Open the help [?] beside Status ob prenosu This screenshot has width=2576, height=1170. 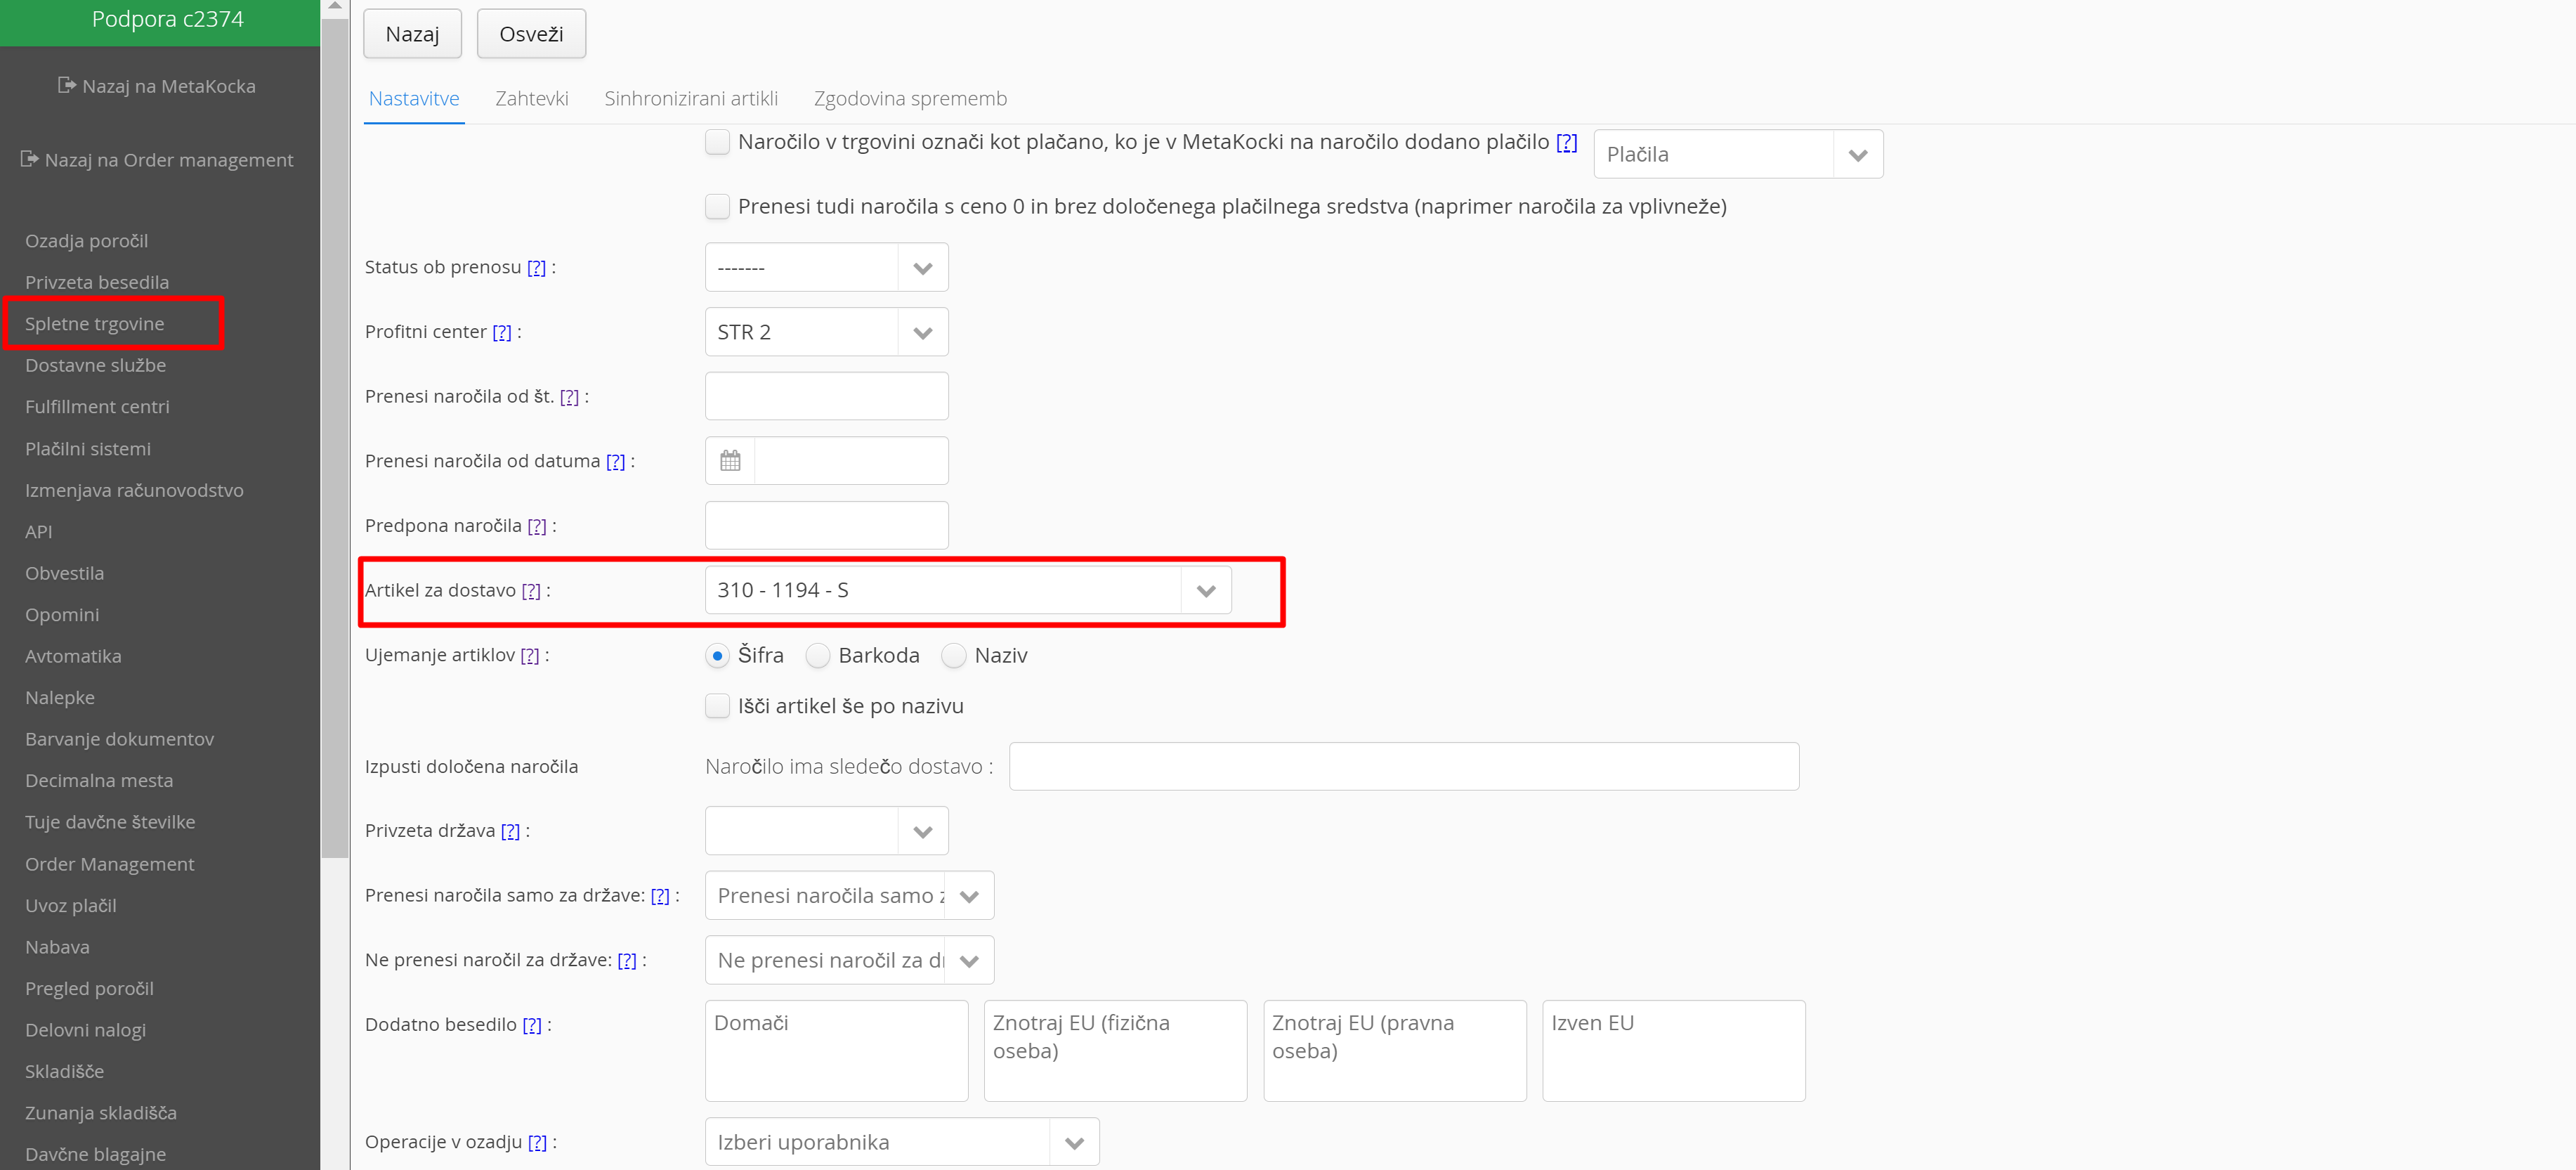click(536, 268)
